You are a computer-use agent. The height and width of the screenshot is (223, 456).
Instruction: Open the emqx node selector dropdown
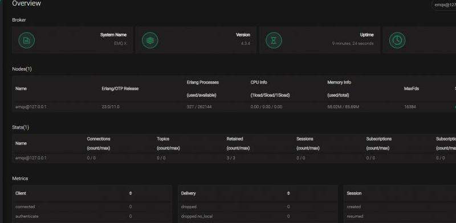(x=445, y=5)
